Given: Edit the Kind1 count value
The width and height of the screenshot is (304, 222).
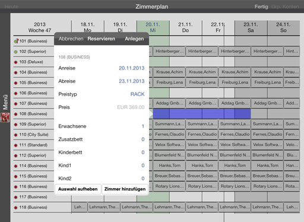Looking at the screenshot, I should 143,166.
